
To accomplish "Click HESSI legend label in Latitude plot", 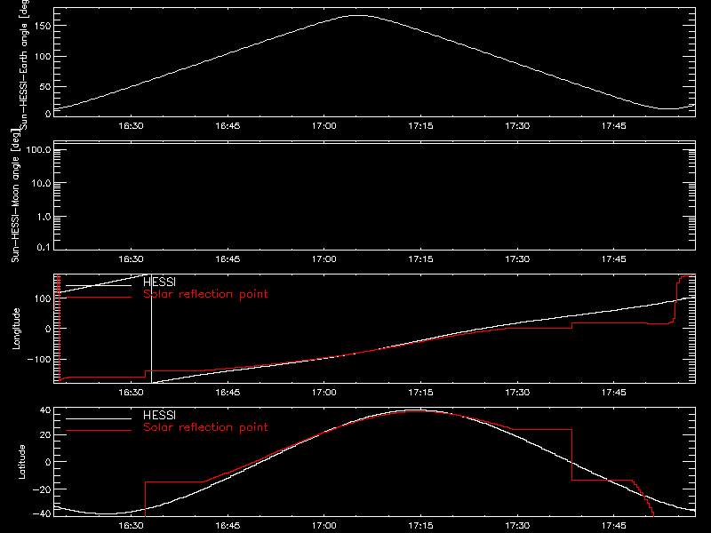I will tap(160, 415).
